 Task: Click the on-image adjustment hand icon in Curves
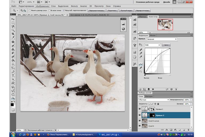tap(141, 45)
